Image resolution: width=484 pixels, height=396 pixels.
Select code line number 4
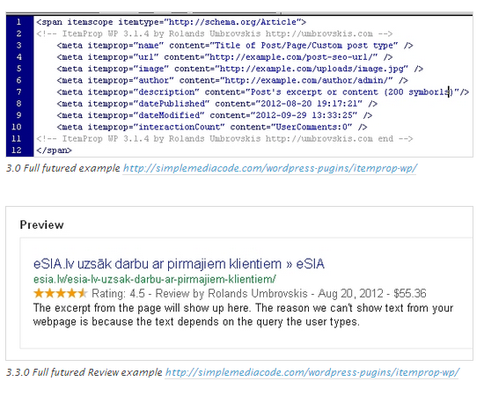18,57
